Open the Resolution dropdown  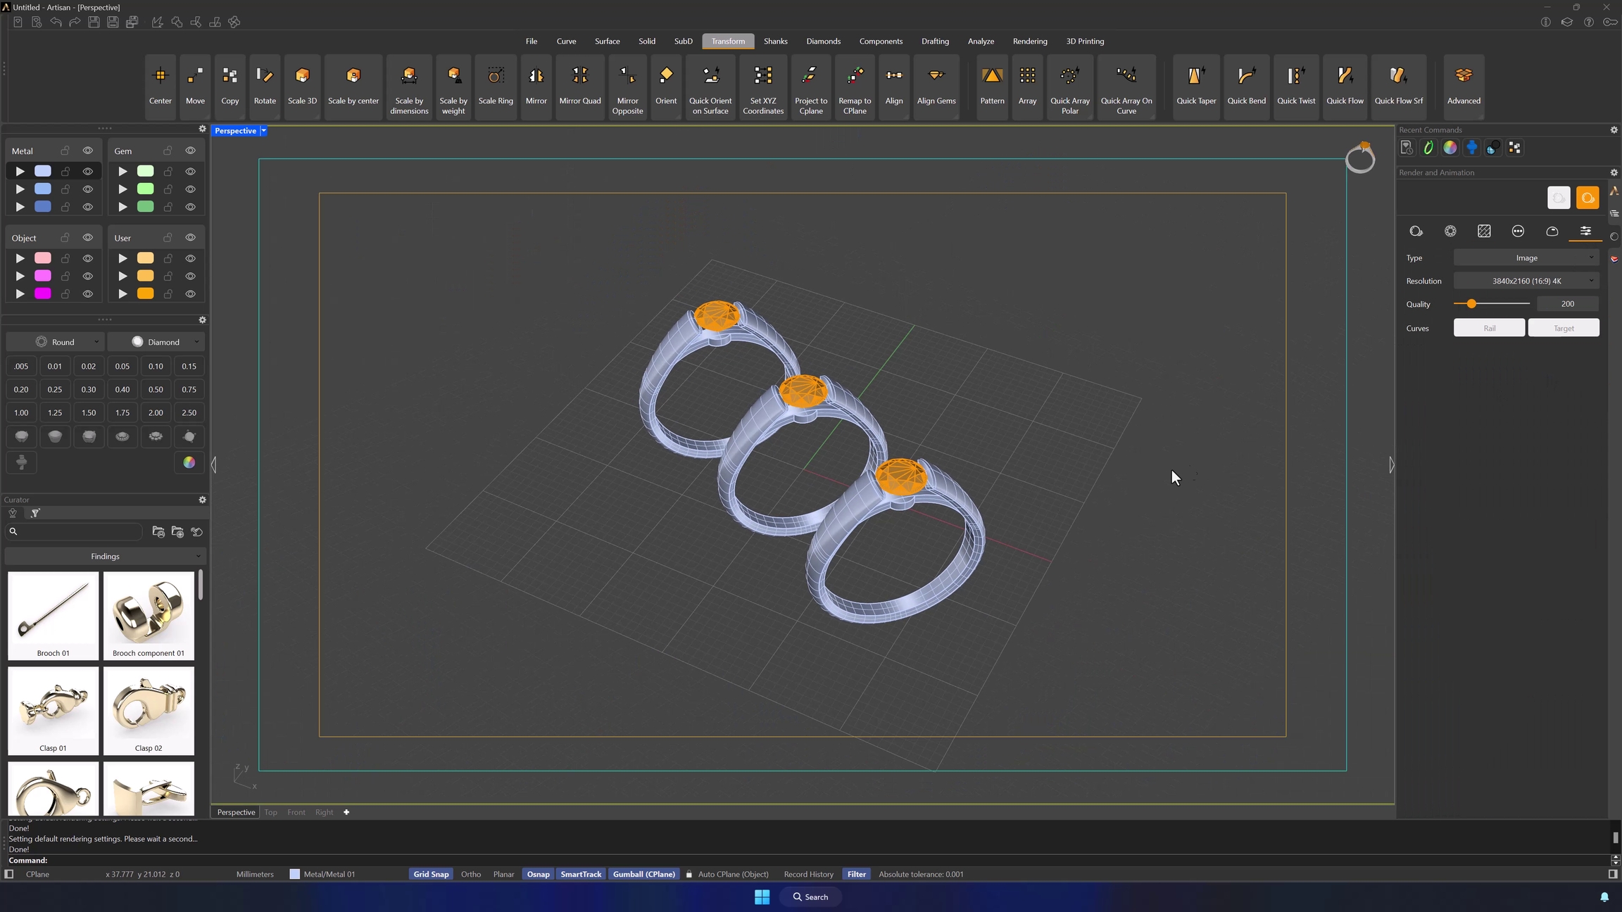1526,281
